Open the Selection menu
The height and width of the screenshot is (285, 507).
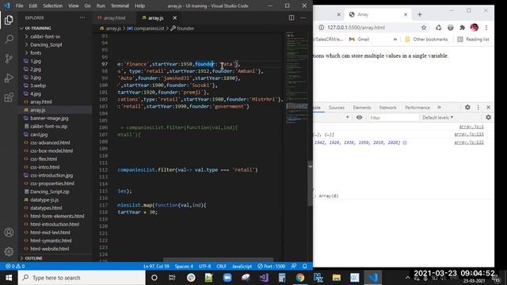pyautogui.click(x=53, y=6)
